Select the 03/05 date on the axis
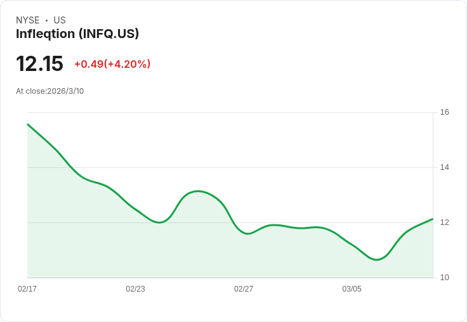 (x=352, y=289)
